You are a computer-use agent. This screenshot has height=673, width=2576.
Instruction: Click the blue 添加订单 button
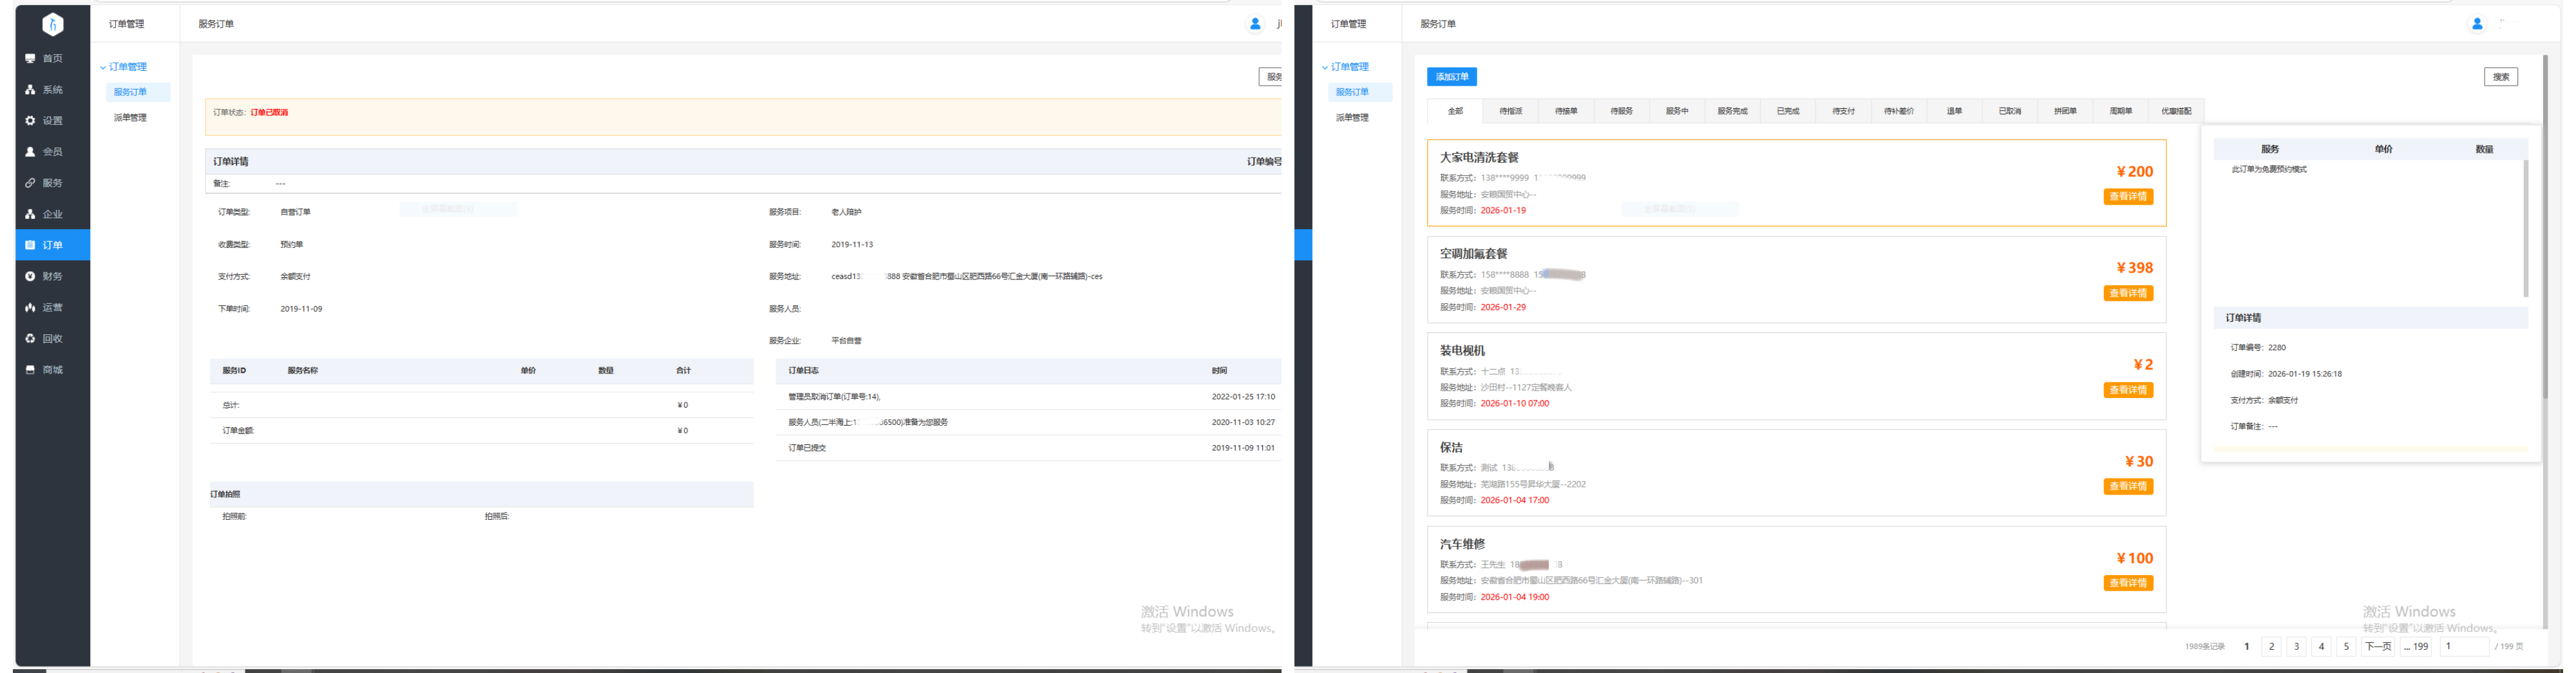click(x=1451, y=77)
